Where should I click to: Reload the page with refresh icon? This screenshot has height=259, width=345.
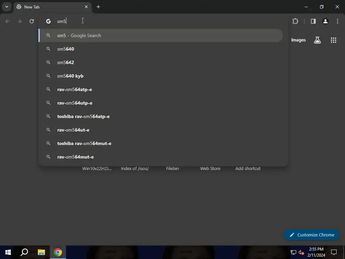(x=32, y=21)
